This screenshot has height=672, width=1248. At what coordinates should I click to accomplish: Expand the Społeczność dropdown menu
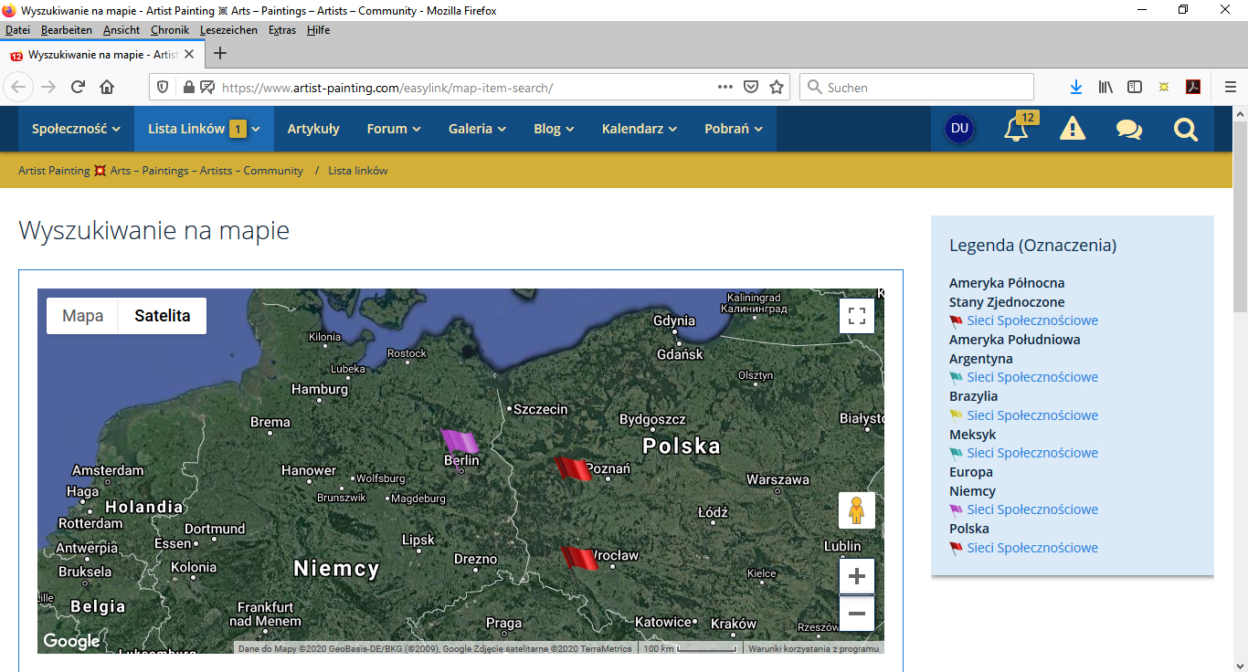[76, 129]
